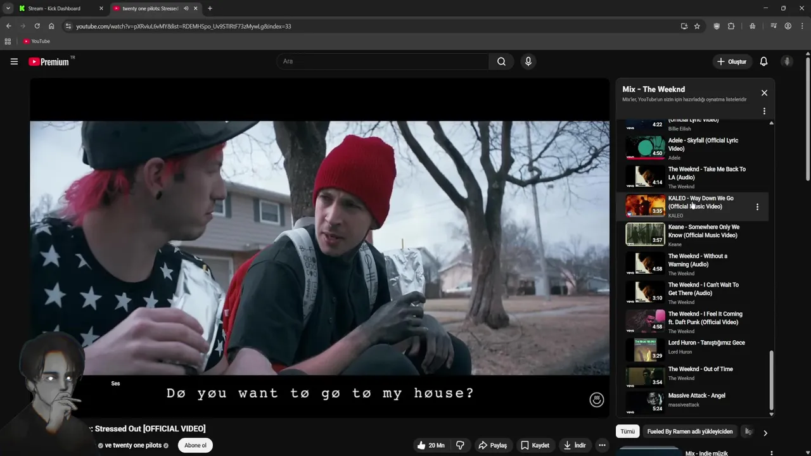Select Fueled By Ramen adlı yükleyiciden chip
811x456 pixels.
[x=689, y=431]
